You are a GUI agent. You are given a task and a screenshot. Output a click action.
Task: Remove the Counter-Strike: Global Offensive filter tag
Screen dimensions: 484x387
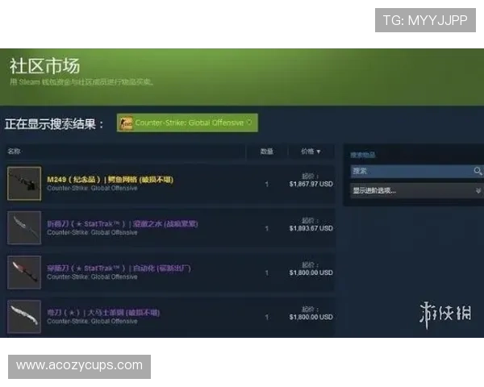point(249,123)
